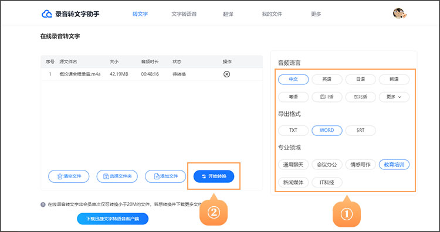Open 文字转语音 tab
Image resolution: width=440 pixels, height=232 pixels.
point(184,14)
